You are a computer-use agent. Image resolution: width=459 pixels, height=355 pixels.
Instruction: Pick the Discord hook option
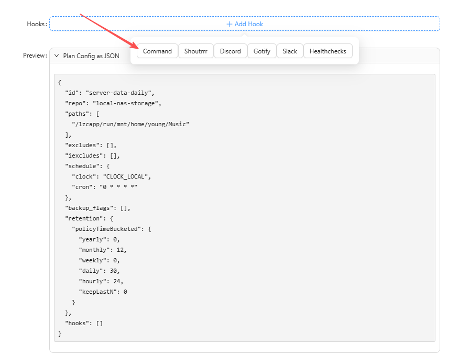tap(231, 51)
